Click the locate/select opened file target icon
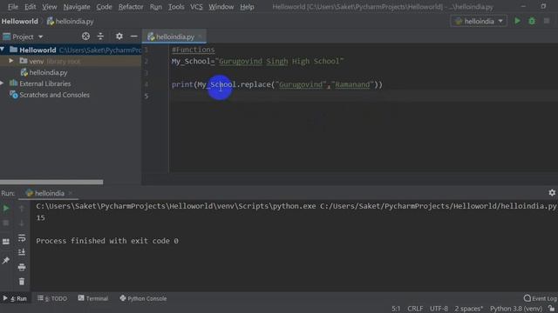This screenshot has height=313, width=558. click(85, 37)
